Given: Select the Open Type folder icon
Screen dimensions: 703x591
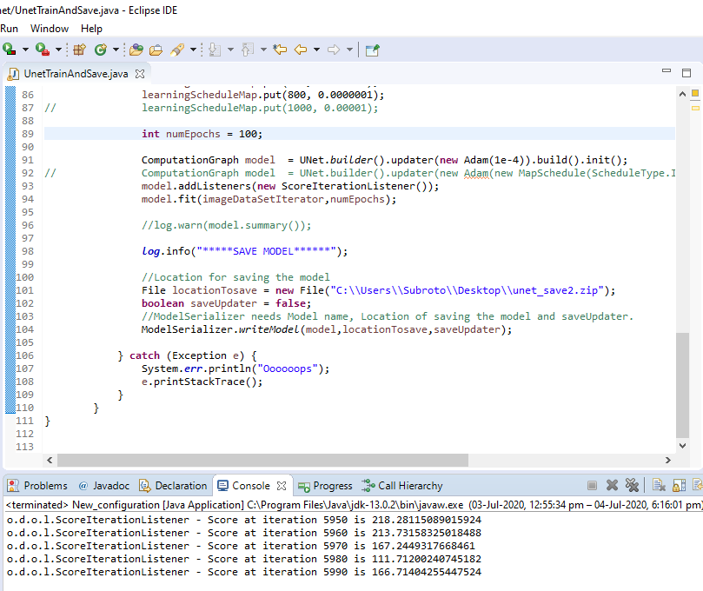Looking at the screenshot, I should (137, 50).
